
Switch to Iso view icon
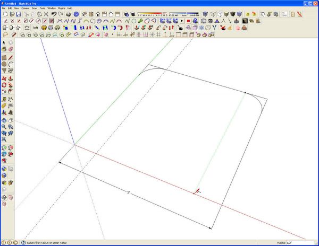[85, 14]
